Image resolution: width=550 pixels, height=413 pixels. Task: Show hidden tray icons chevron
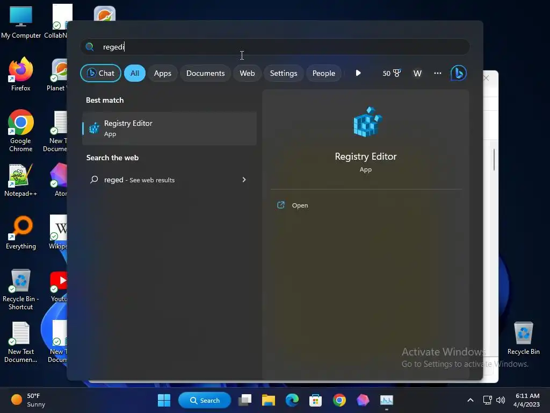click(471, 400)
